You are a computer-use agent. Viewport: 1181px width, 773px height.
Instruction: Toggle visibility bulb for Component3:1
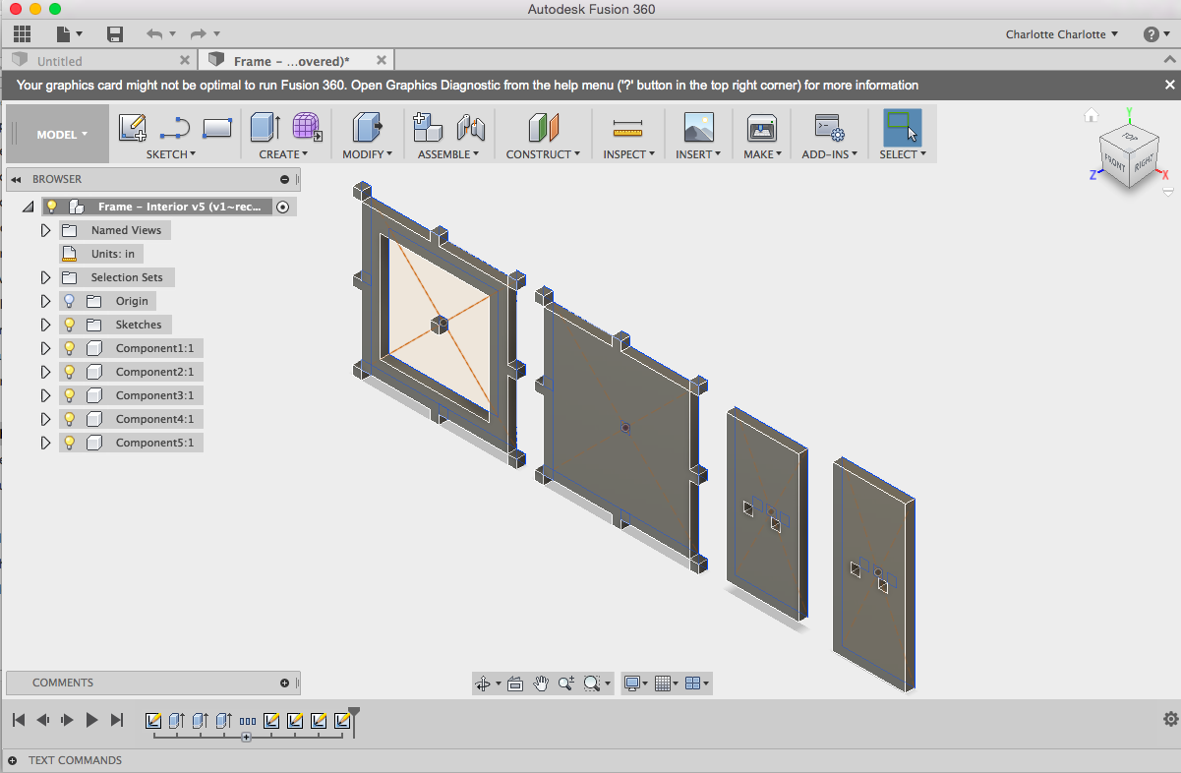(x=69, y=395)
